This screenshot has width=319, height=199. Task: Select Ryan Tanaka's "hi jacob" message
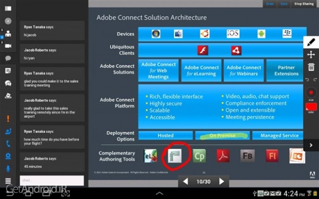[52, 31]
